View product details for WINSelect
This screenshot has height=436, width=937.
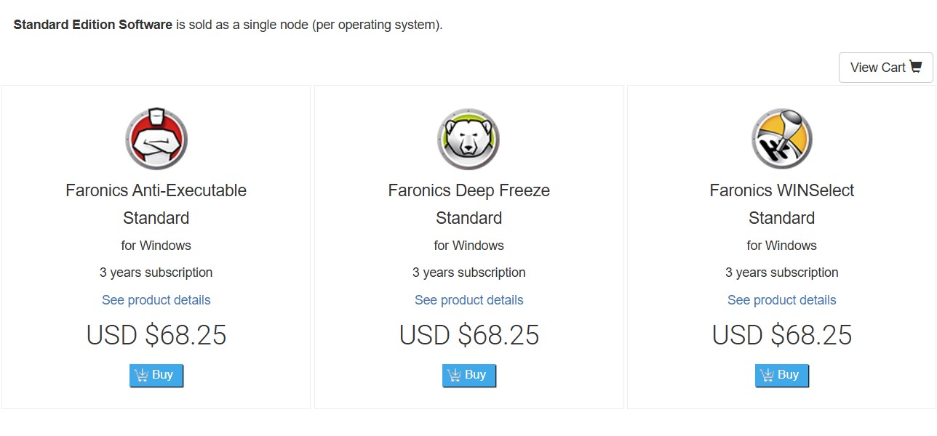point(782,300)
